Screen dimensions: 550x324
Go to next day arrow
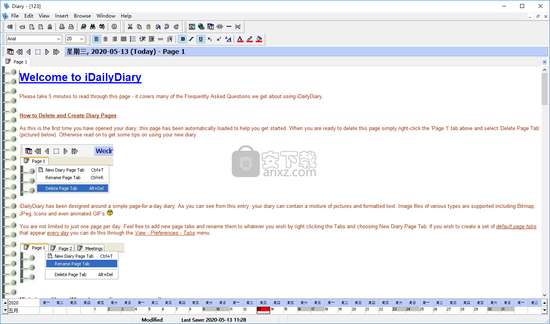(47, 51)
